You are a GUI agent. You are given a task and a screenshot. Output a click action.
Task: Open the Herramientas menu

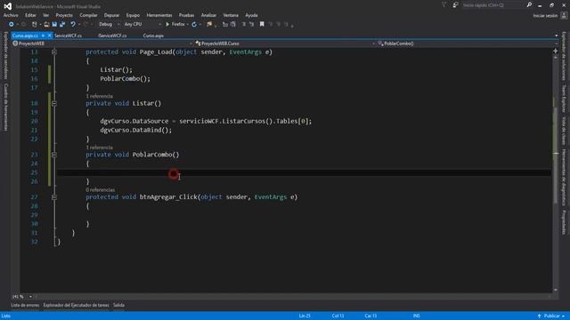(159, 15)
